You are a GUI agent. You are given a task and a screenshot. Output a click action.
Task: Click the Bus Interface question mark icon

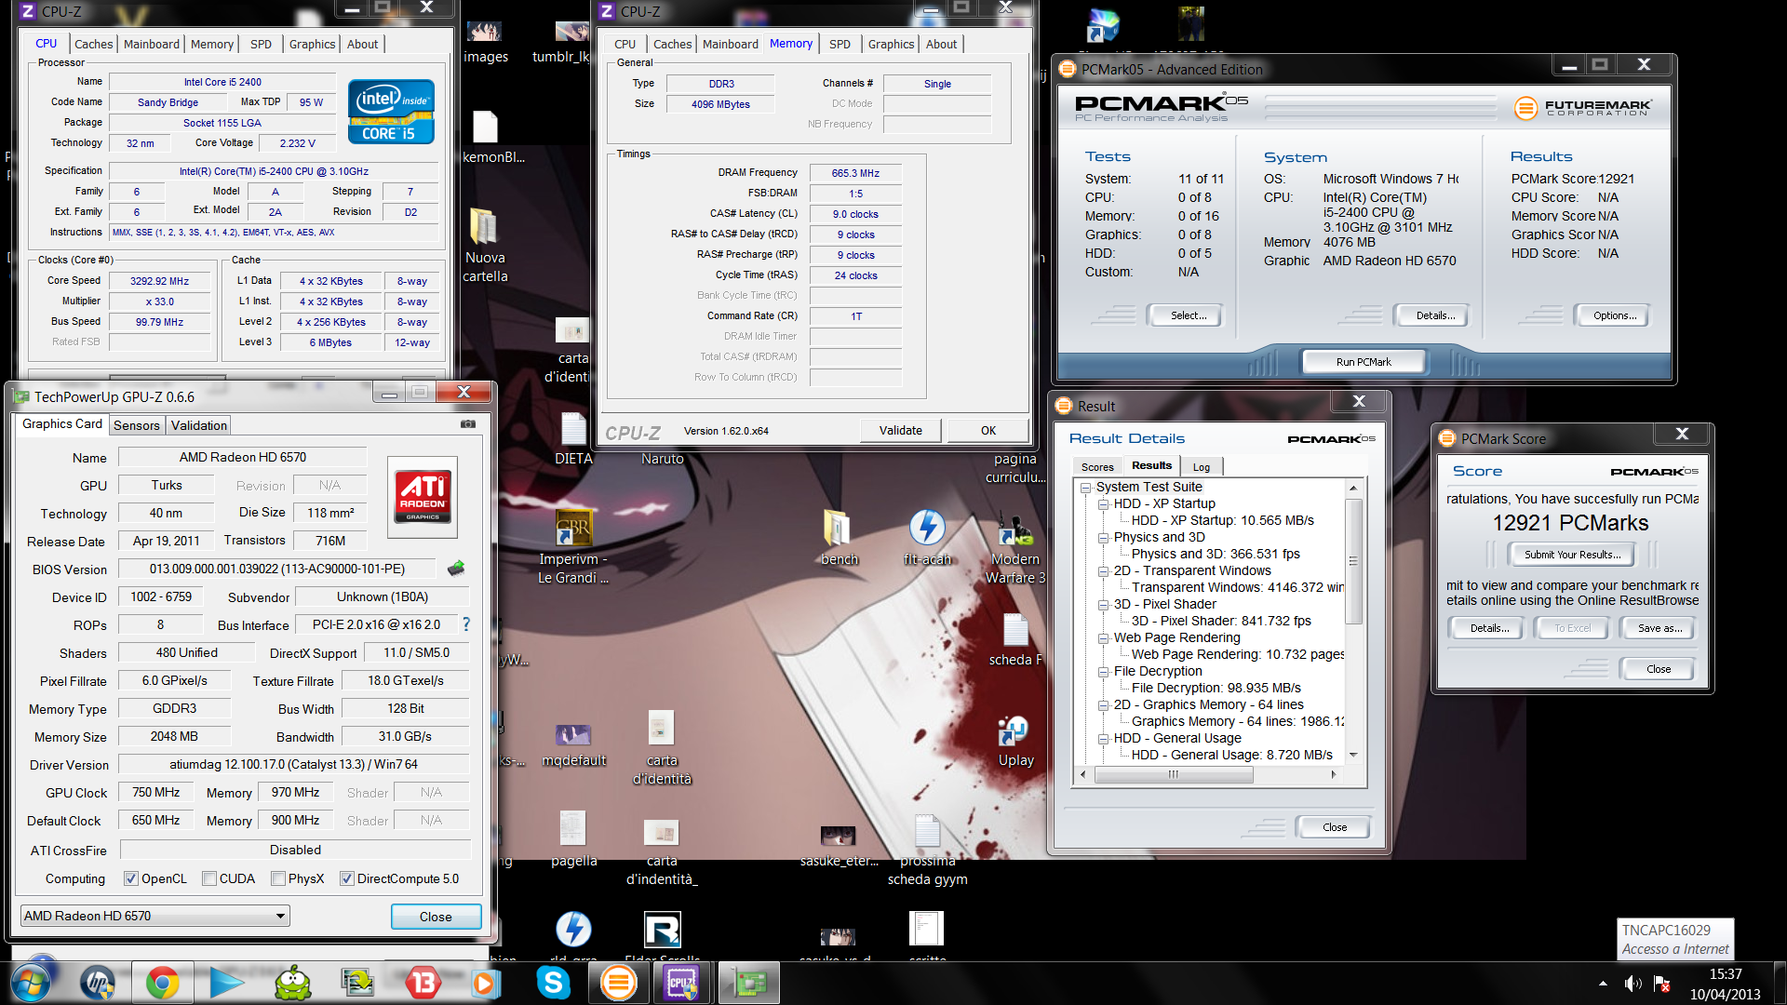point(466,624)
